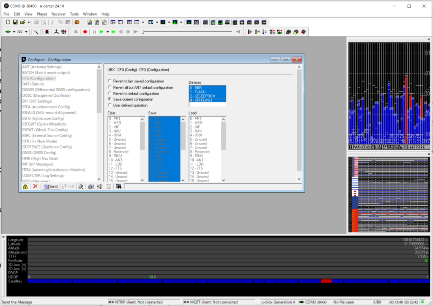Click the step-forward icon on player toolbar

[x=128, y=32]
